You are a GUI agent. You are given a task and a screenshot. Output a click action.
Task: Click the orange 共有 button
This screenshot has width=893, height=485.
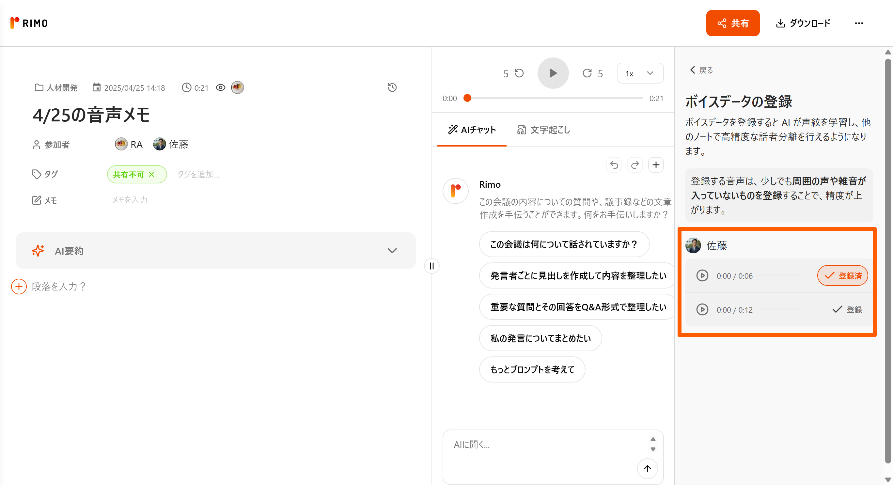coord(732,23)
